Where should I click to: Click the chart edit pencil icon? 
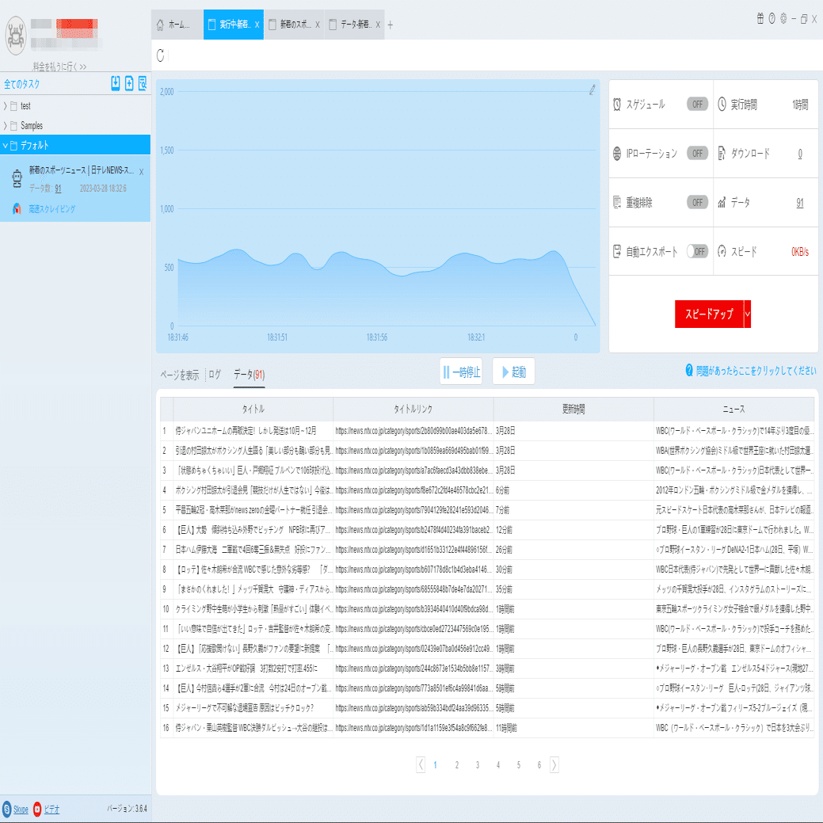coord(592,90)
